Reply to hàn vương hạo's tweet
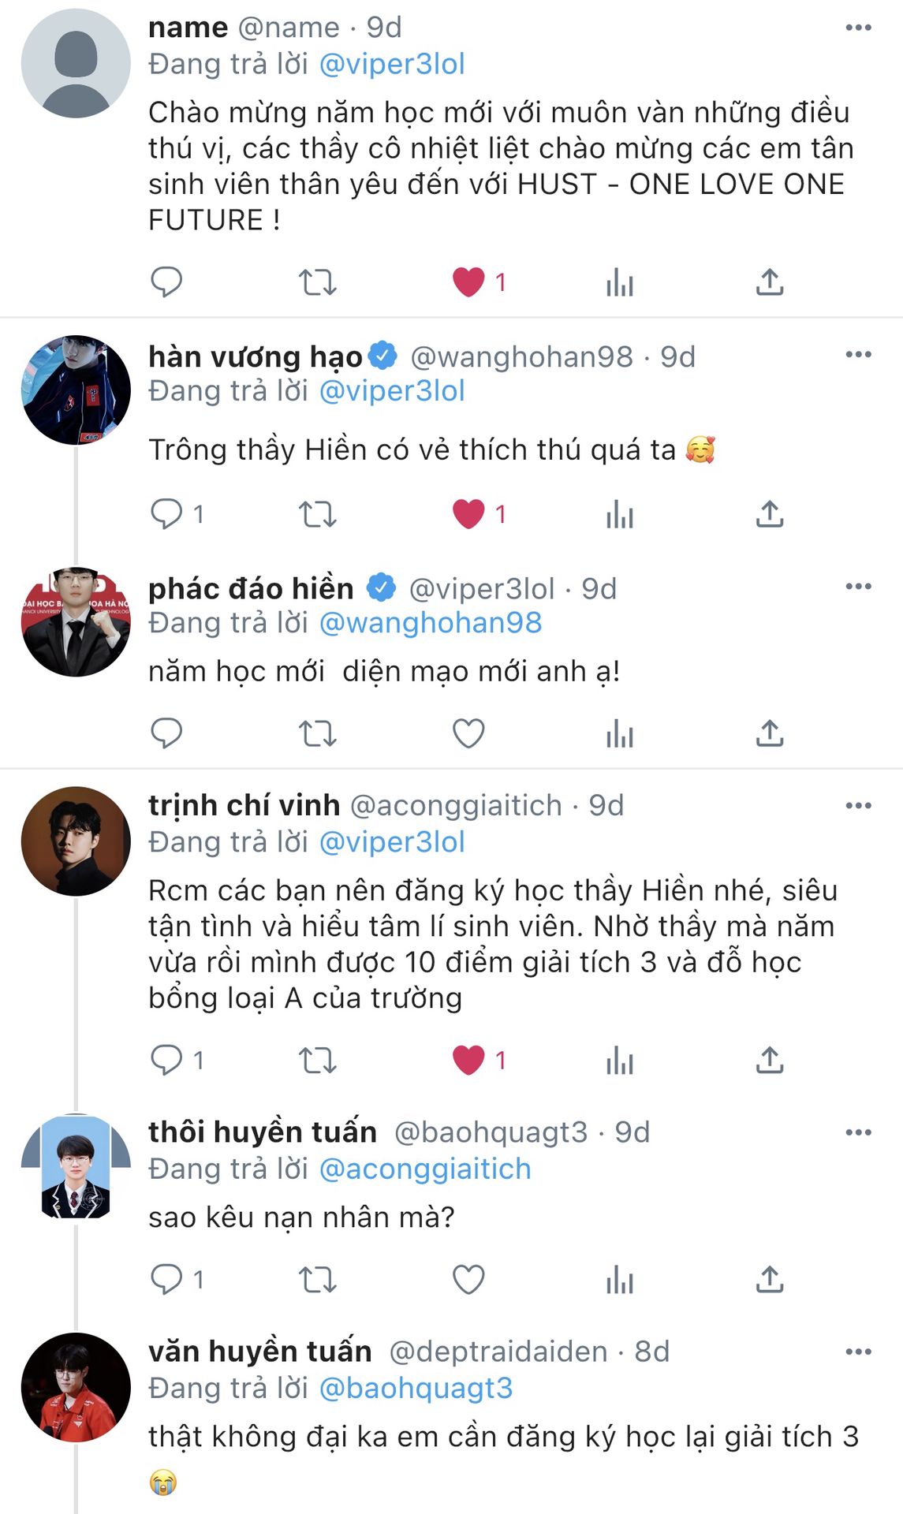903x1514 pixels. click(x=166, y=514)
